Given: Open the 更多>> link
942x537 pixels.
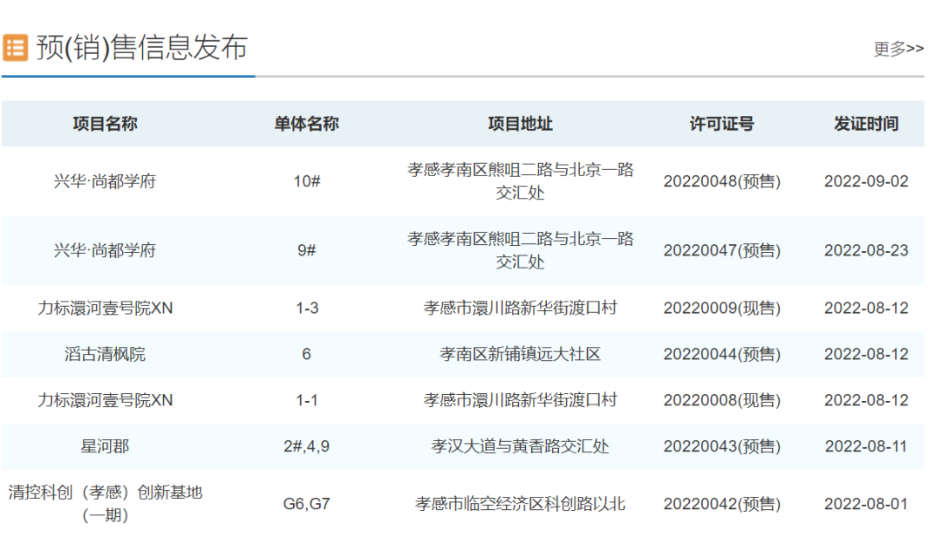Looking at the screenshot, I should (x=898, y=49).
